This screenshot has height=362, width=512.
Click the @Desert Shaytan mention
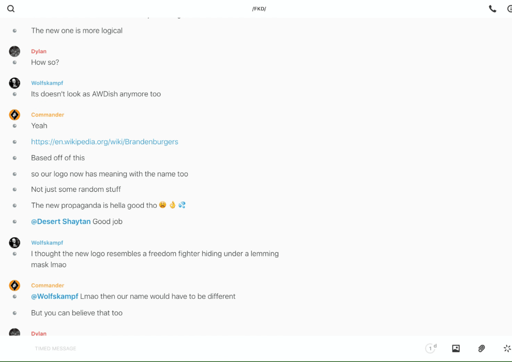point(61,221)
